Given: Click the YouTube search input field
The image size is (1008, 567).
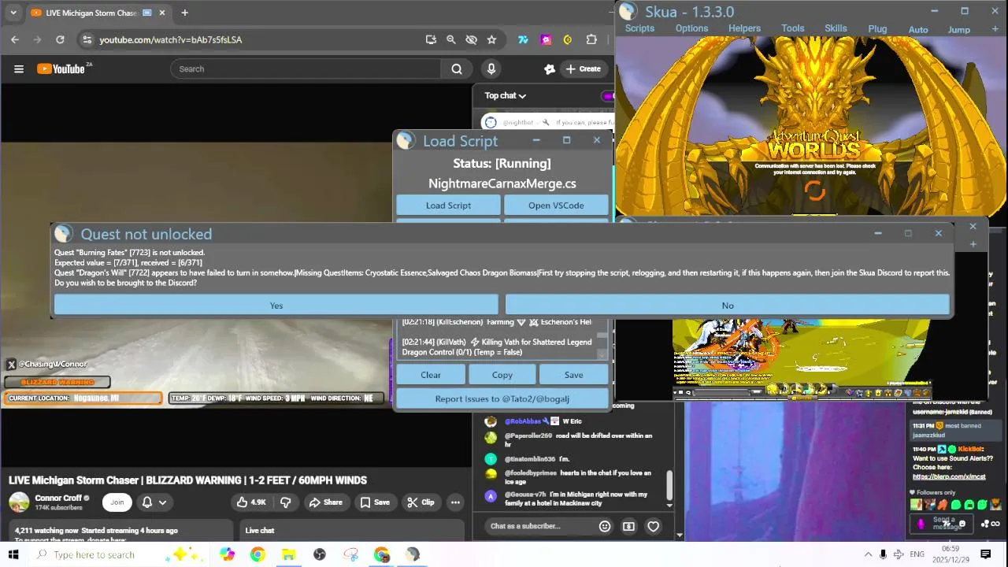Looking at the screenshot, I should 306,69.
